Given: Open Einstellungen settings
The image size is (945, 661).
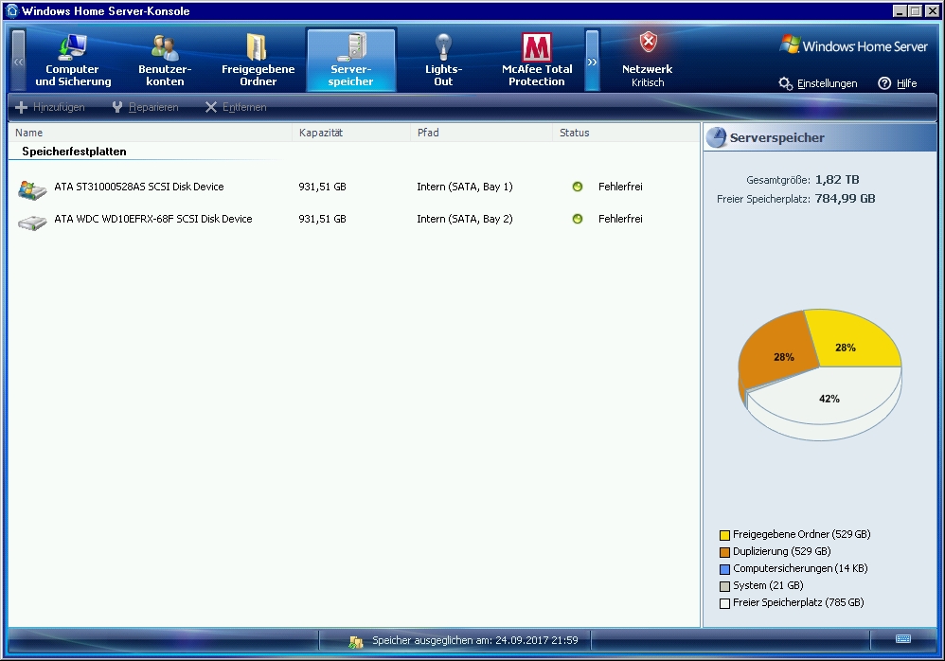Looking at the screenshot, I should pyautogui.click(x=818, y=83).
